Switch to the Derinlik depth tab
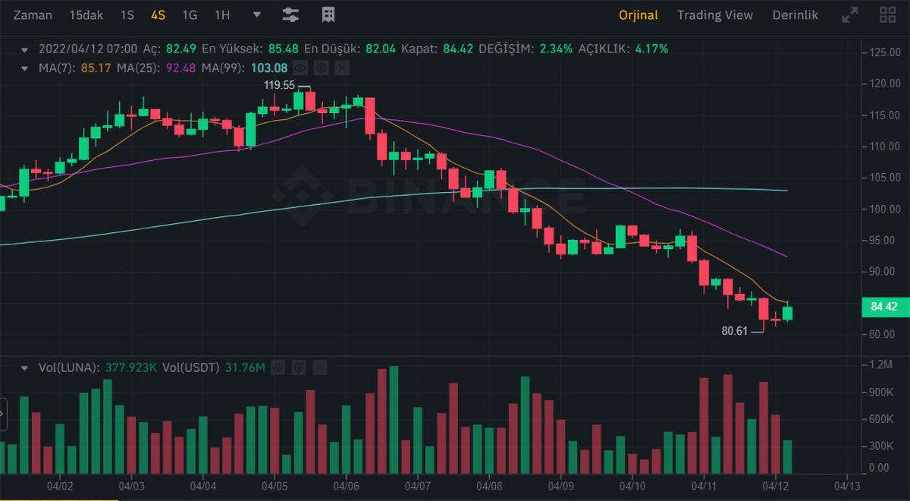The width and height of the screenshot is (910, 501). click(795, 15)
